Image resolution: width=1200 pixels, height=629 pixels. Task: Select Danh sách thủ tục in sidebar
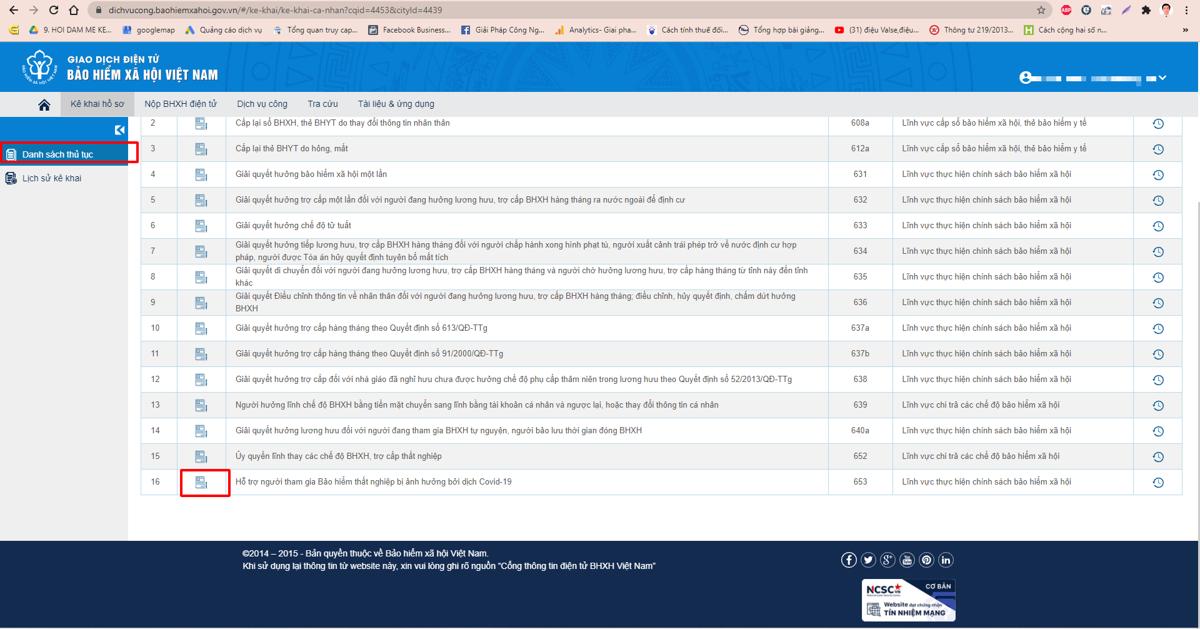point(57,154)
